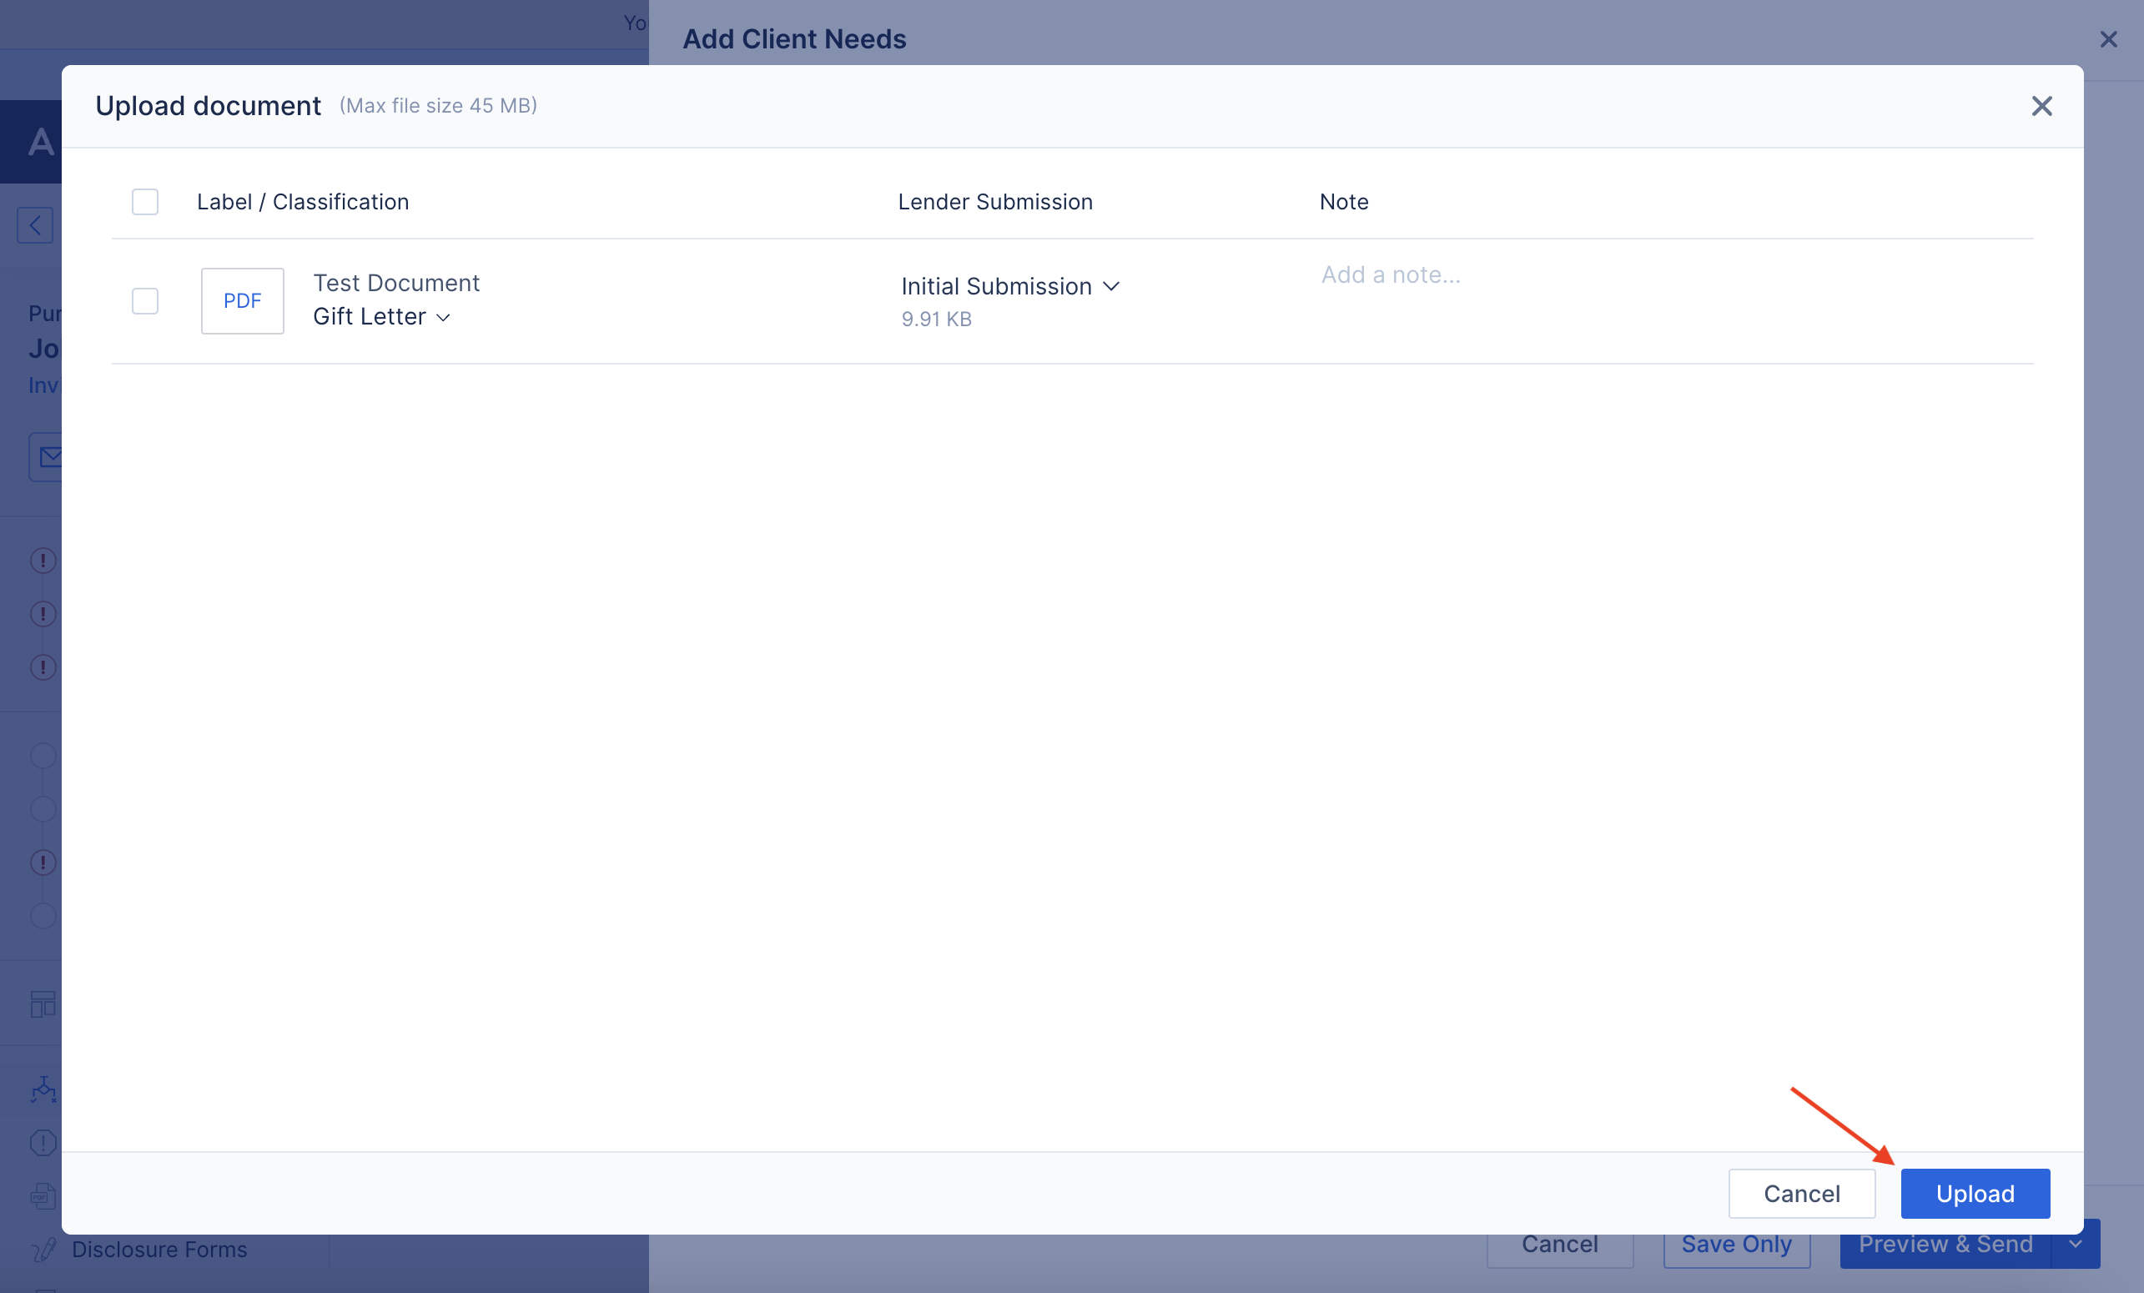The image size is (2144, 1293).
Task: Check the Test Document row checkbox
Action: [x=144, y=301]
